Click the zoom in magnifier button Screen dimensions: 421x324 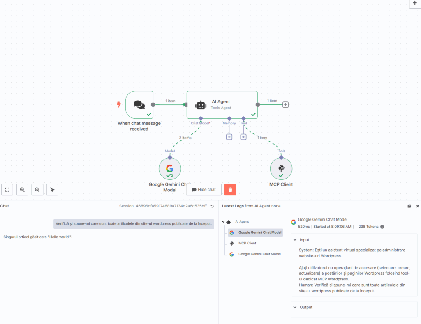pos(22,190)
